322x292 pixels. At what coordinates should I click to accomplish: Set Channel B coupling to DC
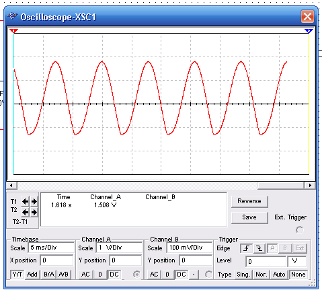[x=182, y=275]
